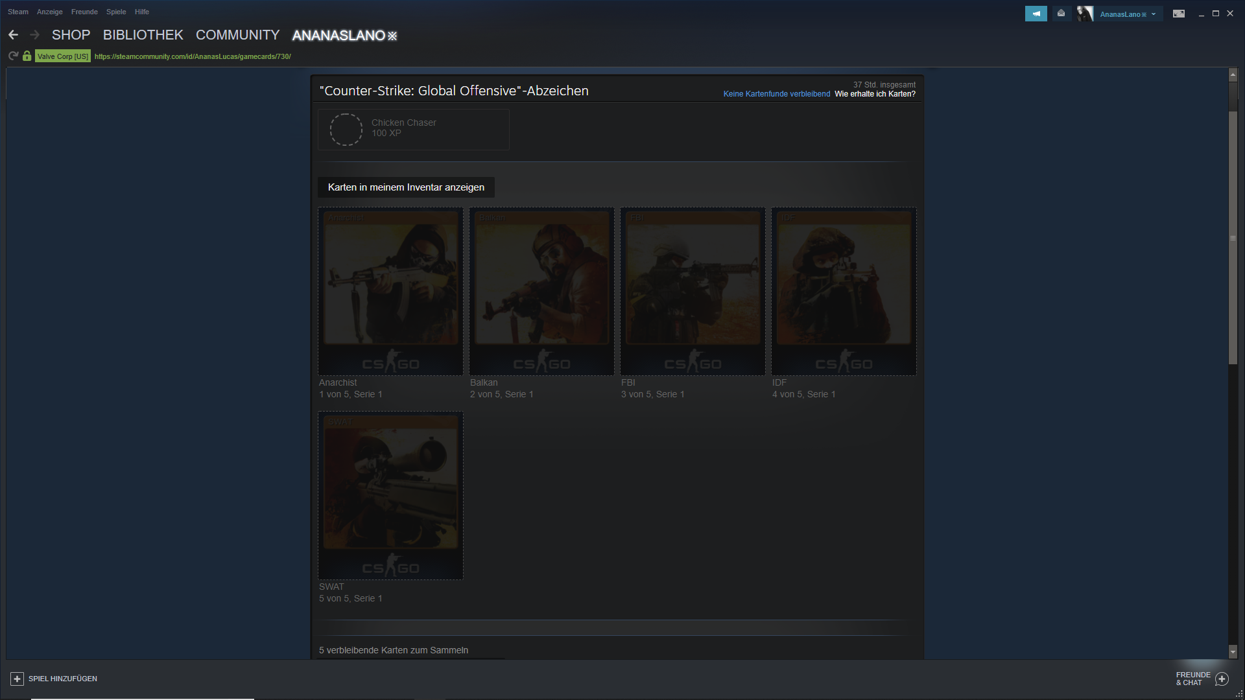This screenshot has height=700, width=1245.
Task: Click '1 von 5, Serie 1' text
Action: [351, 394]
